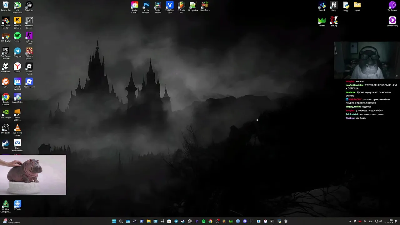
Task: Open Epomaker Upgear desktop icon
Action: 29,23
